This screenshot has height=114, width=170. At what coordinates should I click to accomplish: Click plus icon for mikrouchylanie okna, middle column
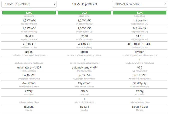[84, 99]
